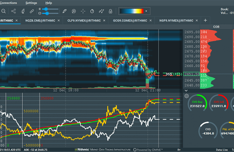Click the lower contrast circle icon
234x152 pixels.
coord(40,13)
